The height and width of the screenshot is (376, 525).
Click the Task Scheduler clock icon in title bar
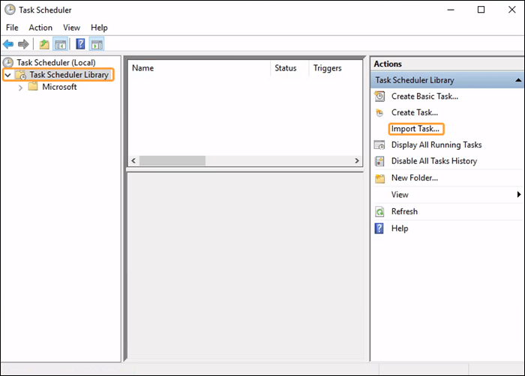click(10, 10)
